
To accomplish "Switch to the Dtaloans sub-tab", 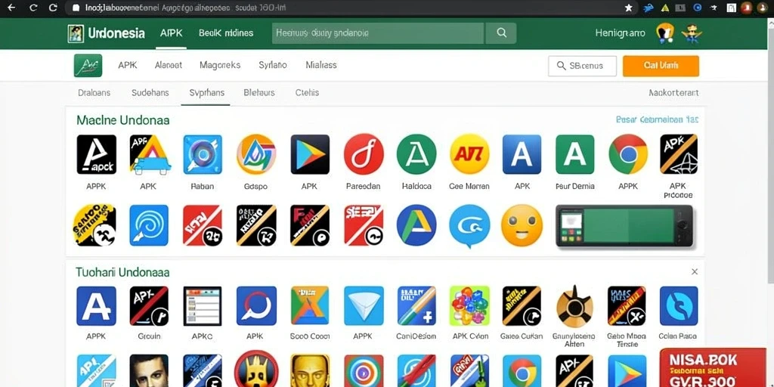I will point(94,92).
